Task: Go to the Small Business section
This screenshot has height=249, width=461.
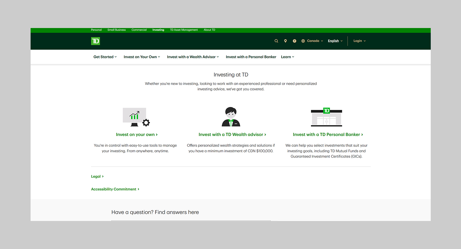Action: (x=117, y=30)
